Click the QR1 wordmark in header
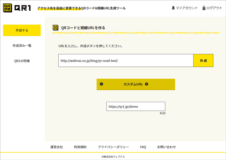Image resolution: width=226 pixels, height=160 pixels. pos(23,8)
